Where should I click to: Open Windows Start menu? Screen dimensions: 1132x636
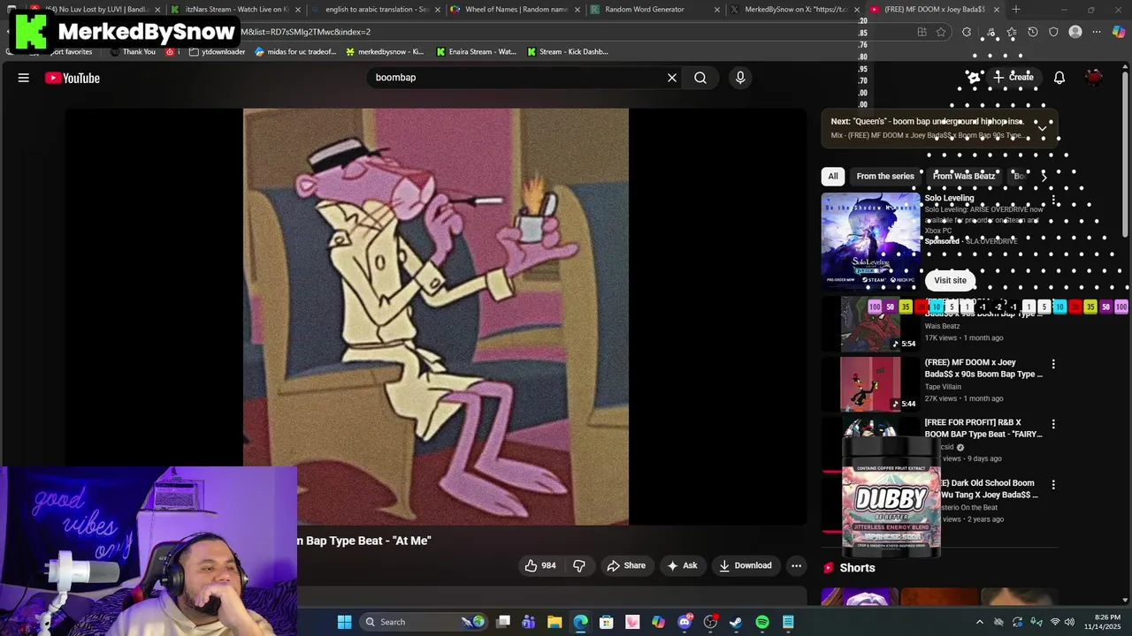click(x=344, y=622)
